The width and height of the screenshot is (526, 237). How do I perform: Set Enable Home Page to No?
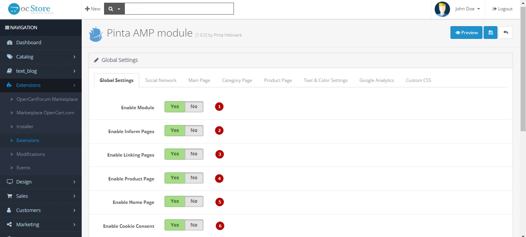[x=194, y=202]
